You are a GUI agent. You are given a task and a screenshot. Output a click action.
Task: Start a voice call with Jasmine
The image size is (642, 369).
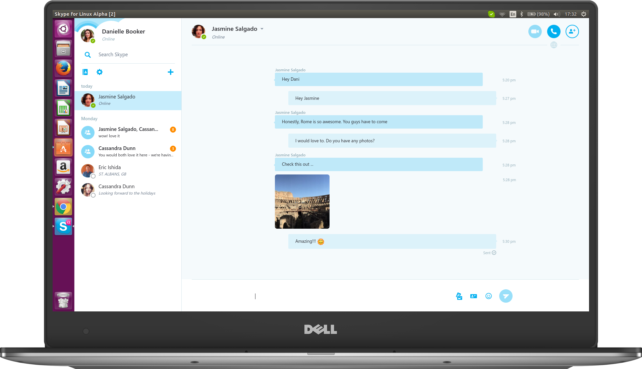pos(553,31)
